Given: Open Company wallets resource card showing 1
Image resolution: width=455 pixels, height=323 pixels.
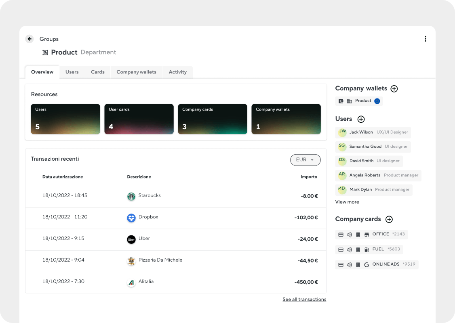Looking at the screenshot, I should click(286, 119).
